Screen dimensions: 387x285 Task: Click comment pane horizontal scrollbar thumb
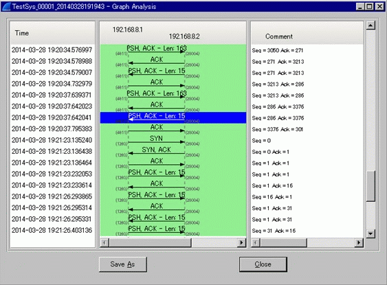(x=283, y=242)
